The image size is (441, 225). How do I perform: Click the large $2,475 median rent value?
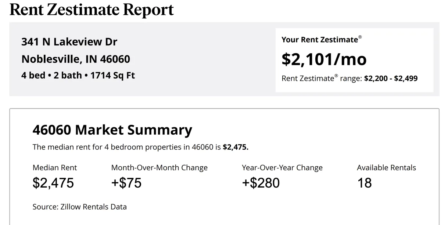tap(53, 183)
